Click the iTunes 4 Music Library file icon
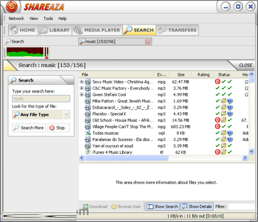 tap(88, 152)
